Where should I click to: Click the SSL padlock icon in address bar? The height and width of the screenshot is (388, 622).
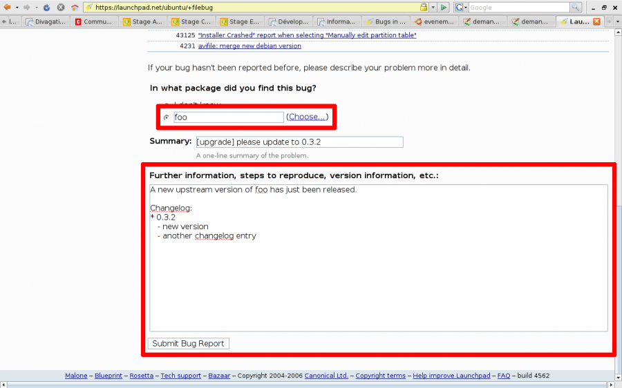click(424, 7)
